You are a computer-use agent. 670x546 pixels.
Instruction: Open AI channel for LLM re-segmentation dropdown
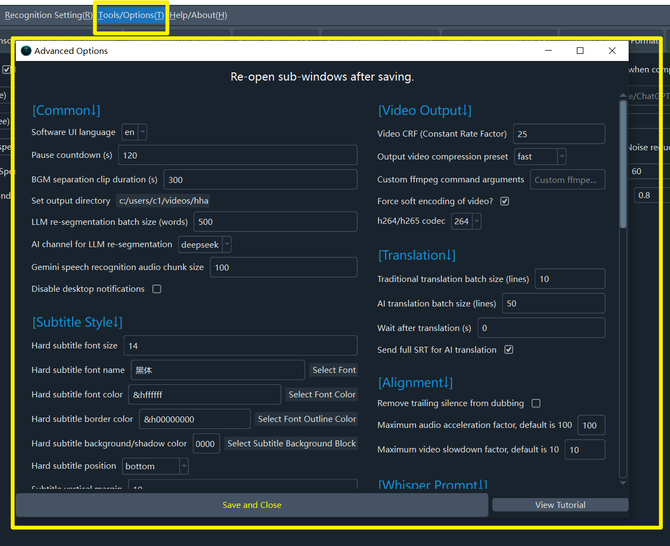click(x=205, y=245)
